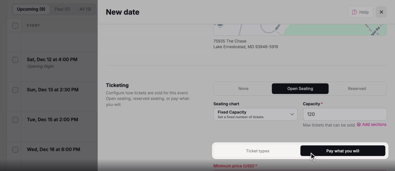Check the Wed, Dec 16 at 8:00 PM row
The width and height of the screenshot is (395, 171).
pos(15,150)
